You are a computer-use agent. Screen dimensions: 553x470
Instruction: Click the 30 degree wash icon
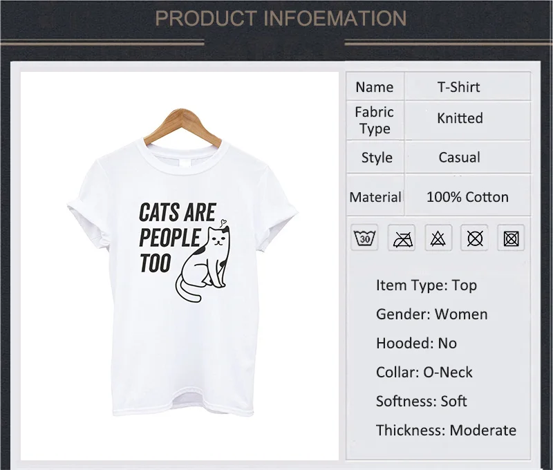click(364, 238)
